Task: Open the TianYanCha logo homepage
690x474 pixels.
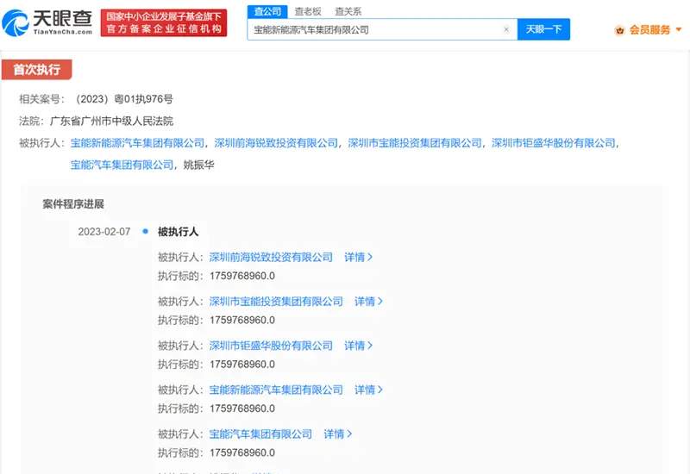Action: click(x=47, y=22)
